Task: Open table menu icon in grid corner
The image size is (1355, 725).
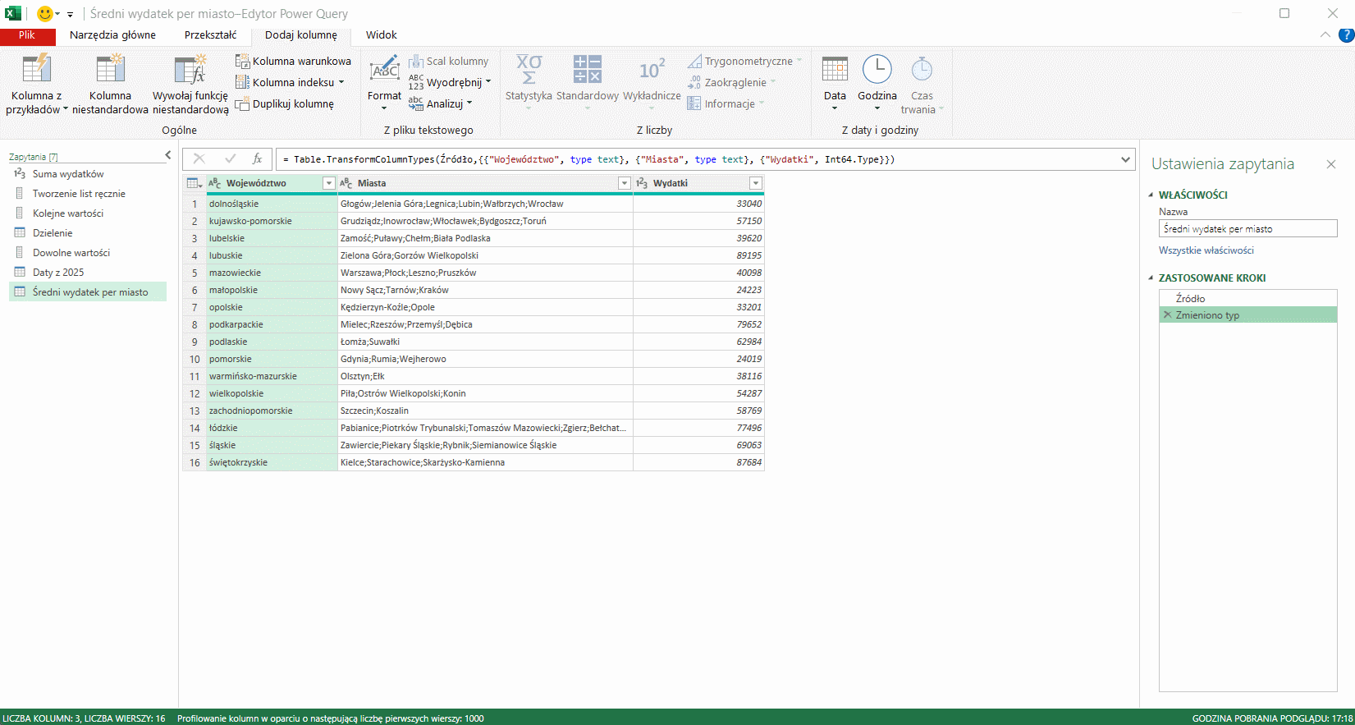Action: click(x=195, y=183)
